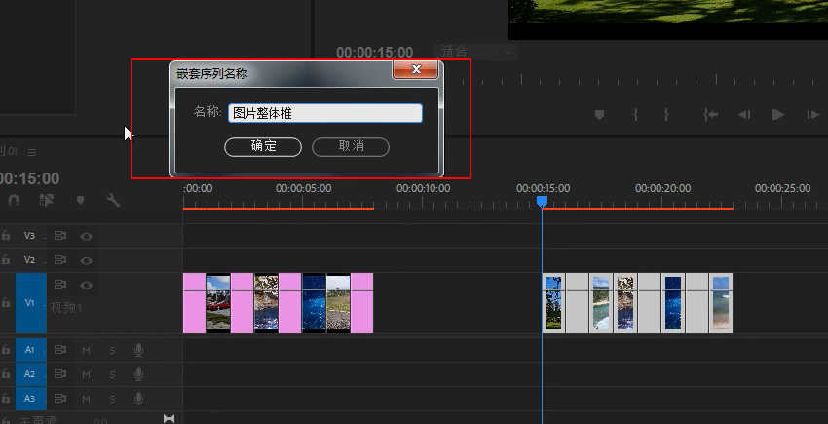This screenshot has width=828, height=424.
Task: Click the 00:00:05:00 ruler label
Action: [304, 188]
